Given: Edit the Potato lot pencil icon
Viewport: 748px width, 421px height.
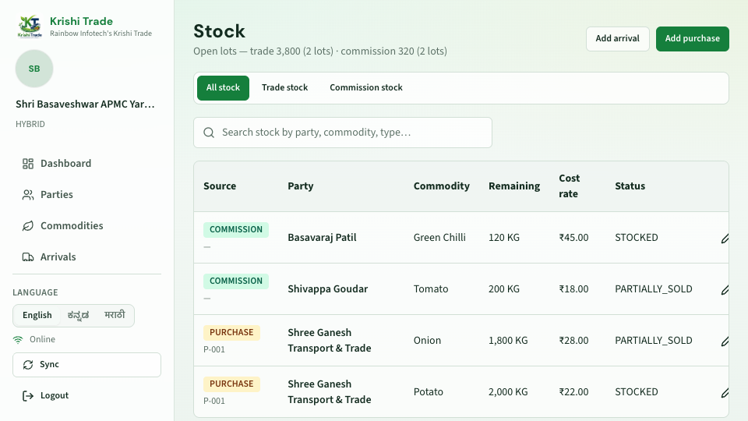Looking at the screenshot, I should point(725,392).
